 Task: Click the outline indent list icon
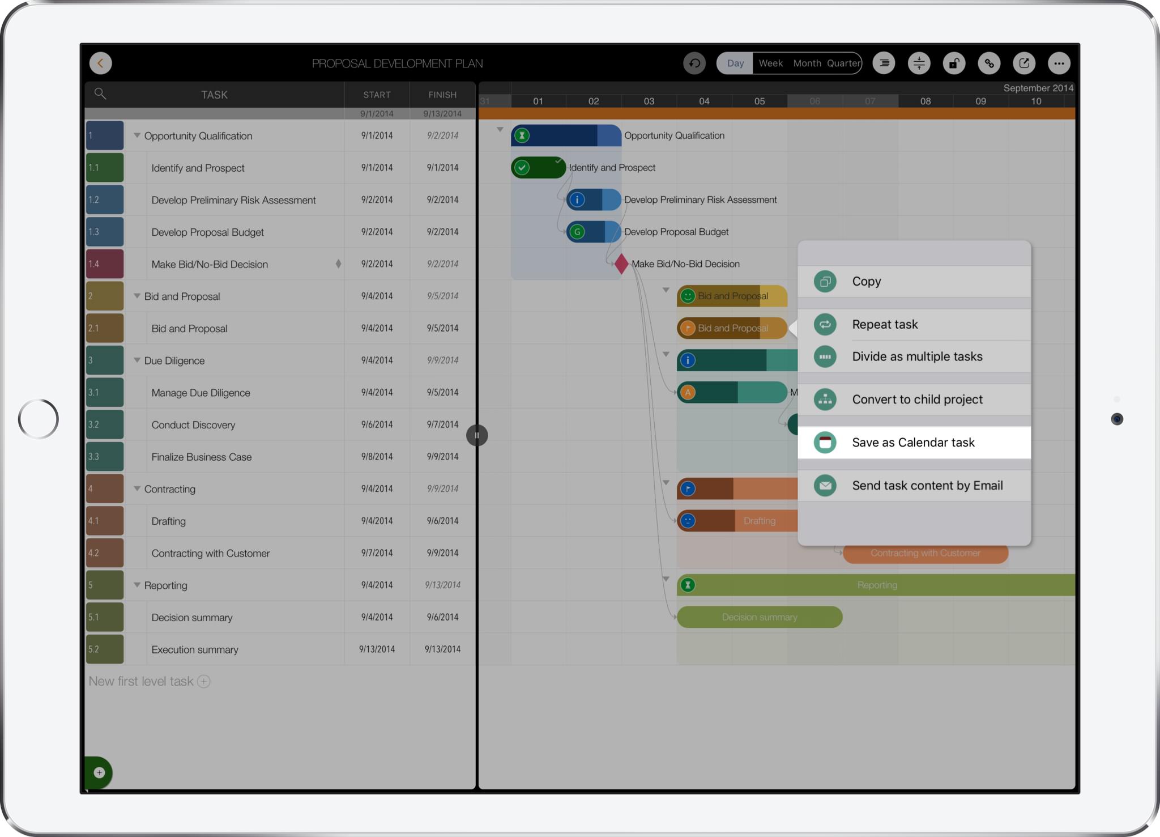click(x=884, y=63)
